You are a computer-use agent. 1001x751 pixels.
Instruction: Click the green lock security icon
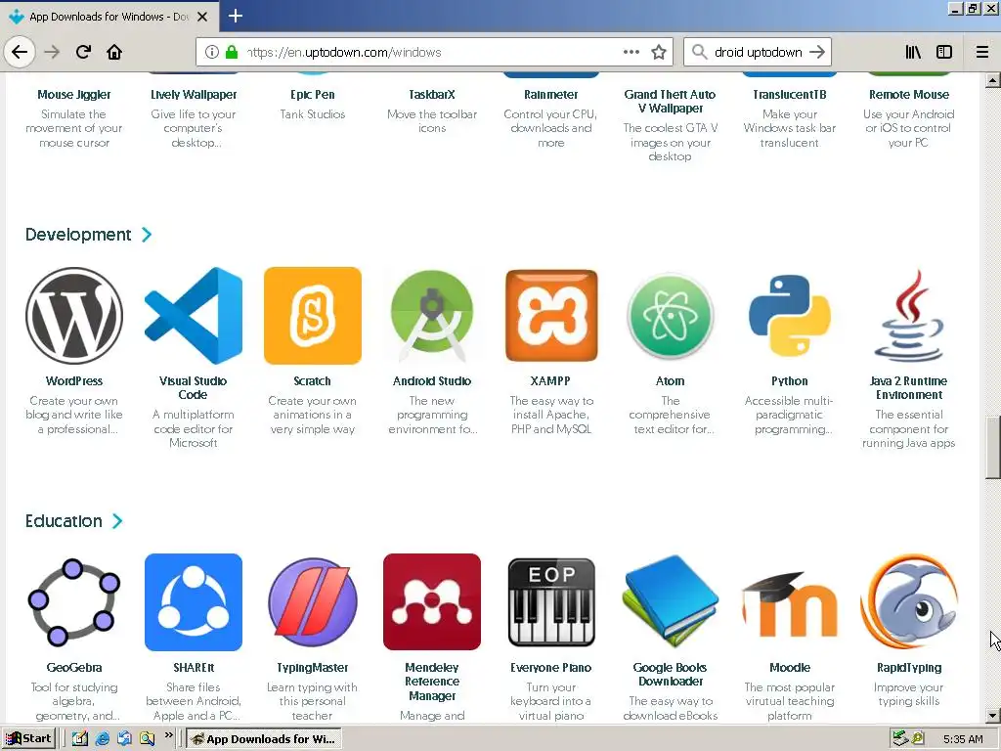pyautogui.click(x=232, y=52)
